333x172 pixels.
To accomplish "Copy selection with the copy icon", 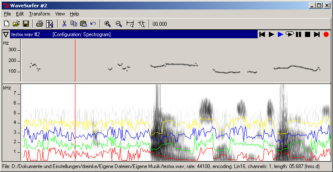I will [x=74, y=24].
